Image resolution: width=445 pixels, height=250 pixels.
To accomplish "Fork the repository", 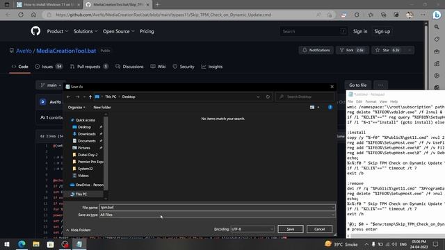I will coord(353,50).
